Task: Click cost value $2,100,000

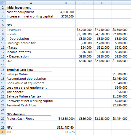Action: [x=120, y=34]
